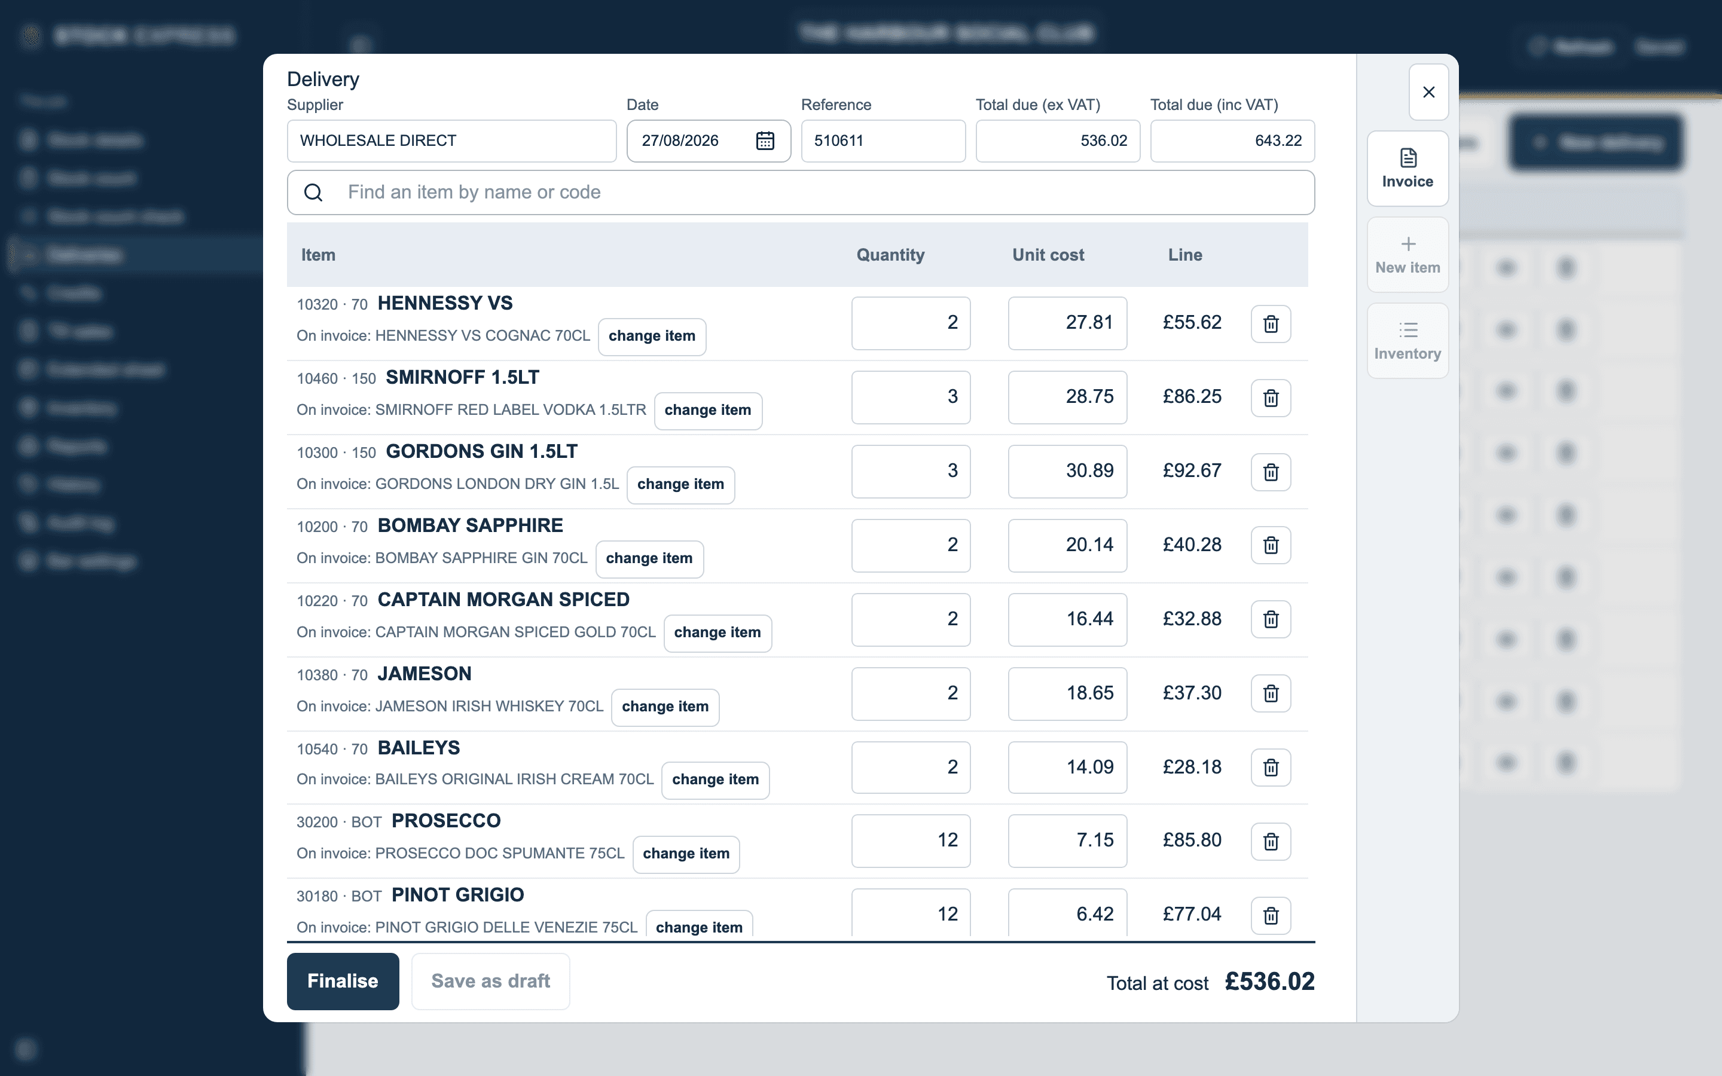Click the Unit cost column header
1722x1076 pixels.
[x=1048, y=255]
